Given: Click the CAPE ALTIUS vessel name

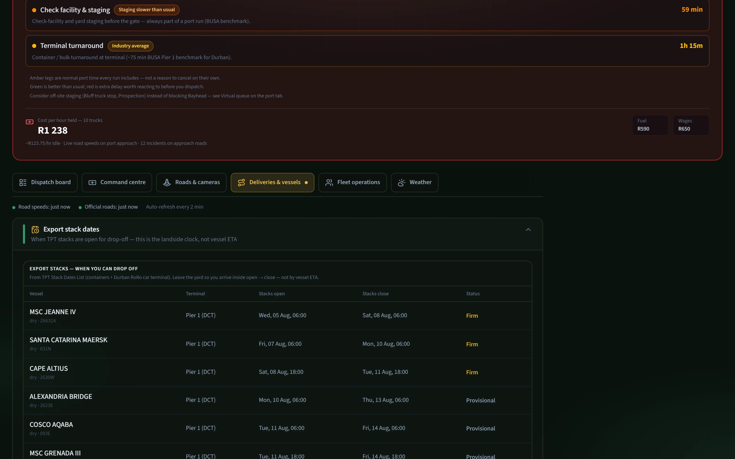Looking at the screenshot, I should pos(48,368).
